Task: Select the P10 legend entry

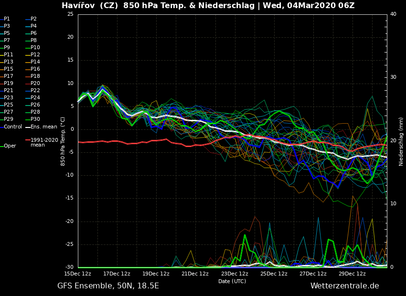Action: pyautogui.click(x=35, y=48)
